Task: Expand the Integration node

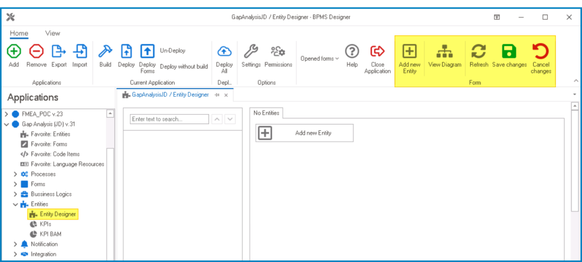Action: [15, 254]
